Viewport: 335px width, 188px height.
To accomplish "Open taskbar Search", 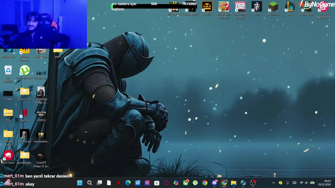I will [x=90, y=183].
